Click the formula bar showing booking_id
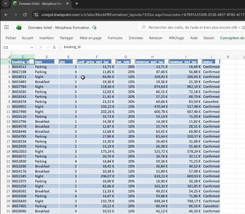245x214 pixels. [153, 47]
